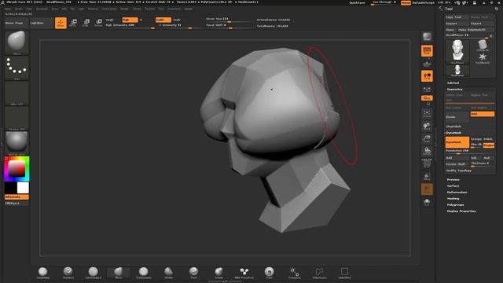
Task: Toggle the Floor grid
Action: [x=427, y=64]
